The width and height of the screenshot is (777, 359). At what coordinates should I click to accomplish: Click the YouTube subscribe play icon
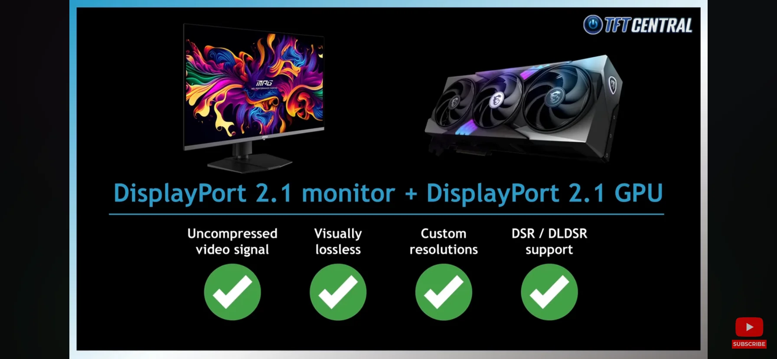(749, 327)
